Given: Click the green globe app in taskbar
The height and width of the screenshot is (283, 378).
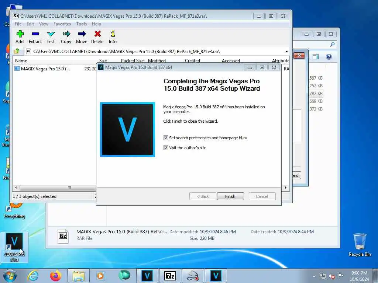Looking at the screenshot, I should pos(124,275).
